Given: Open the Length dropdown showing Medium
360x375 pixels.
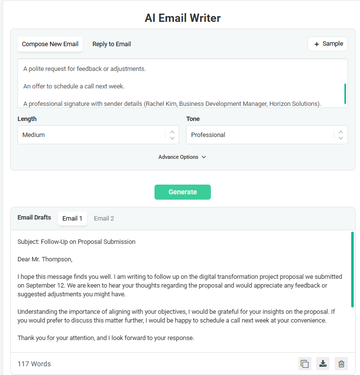Looking at the screenshot, I should tap(92, 135).
